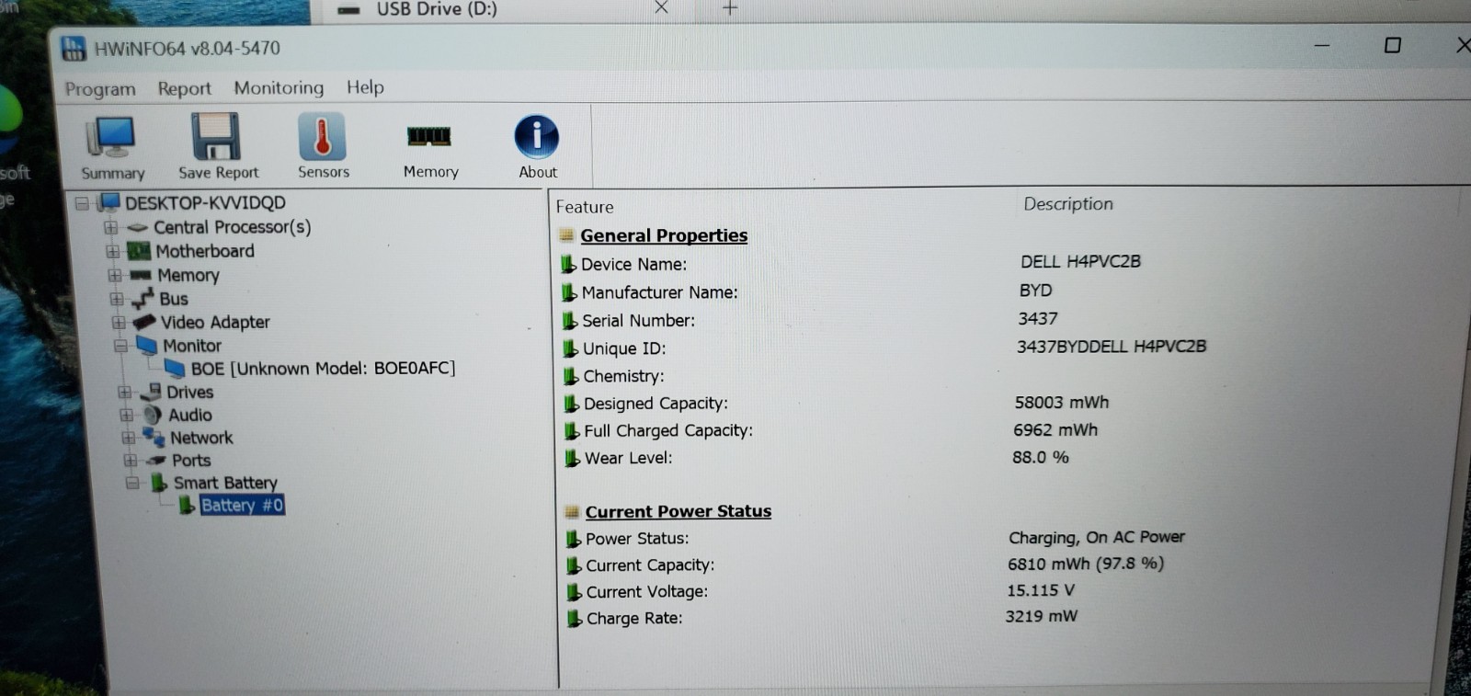Collapse the Monitor tree node
Image resolution: width=1471 pixels, height=696 pixels.
pos(120,347)
